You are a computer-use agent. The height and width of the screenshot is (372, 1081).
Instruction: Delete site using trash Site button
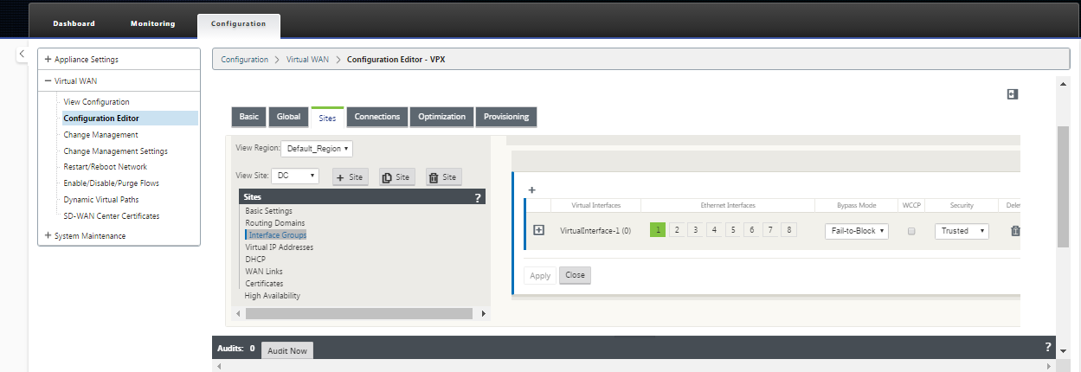click(x=443, y=176)
